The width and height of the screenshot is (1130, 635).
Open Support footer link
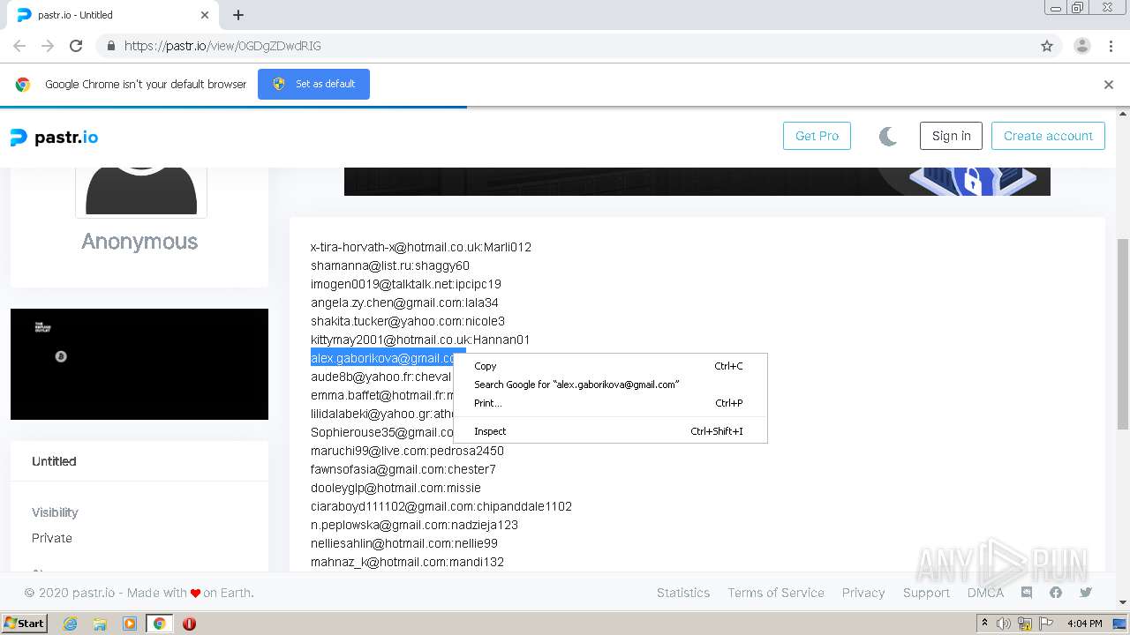(x=926, y=593)
